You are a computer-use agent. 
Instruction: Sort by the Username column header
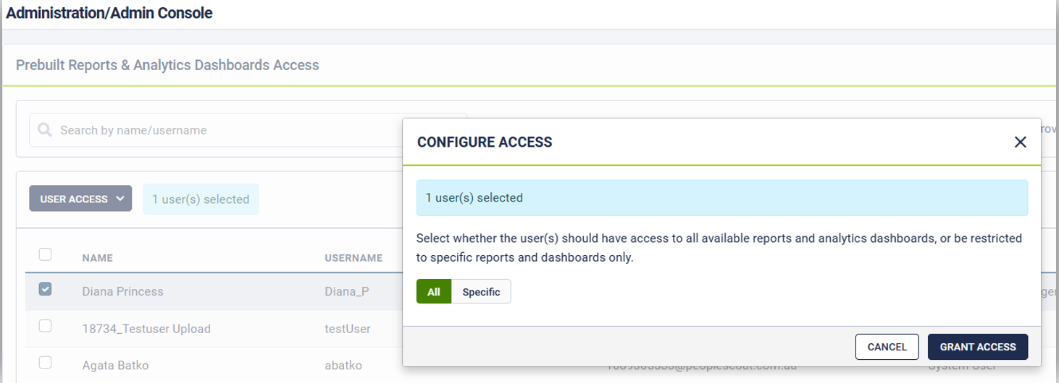(x=353, y=258)
